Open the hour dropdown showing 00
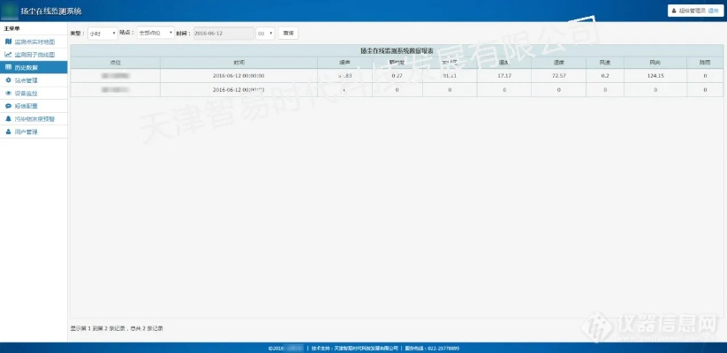The image size is (727, 353). 265,33
